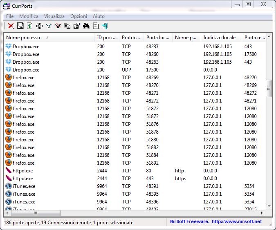Click the red-crossed clear filter icon
Viewport: 276px width, 230px height.
[x=58, y=26]
